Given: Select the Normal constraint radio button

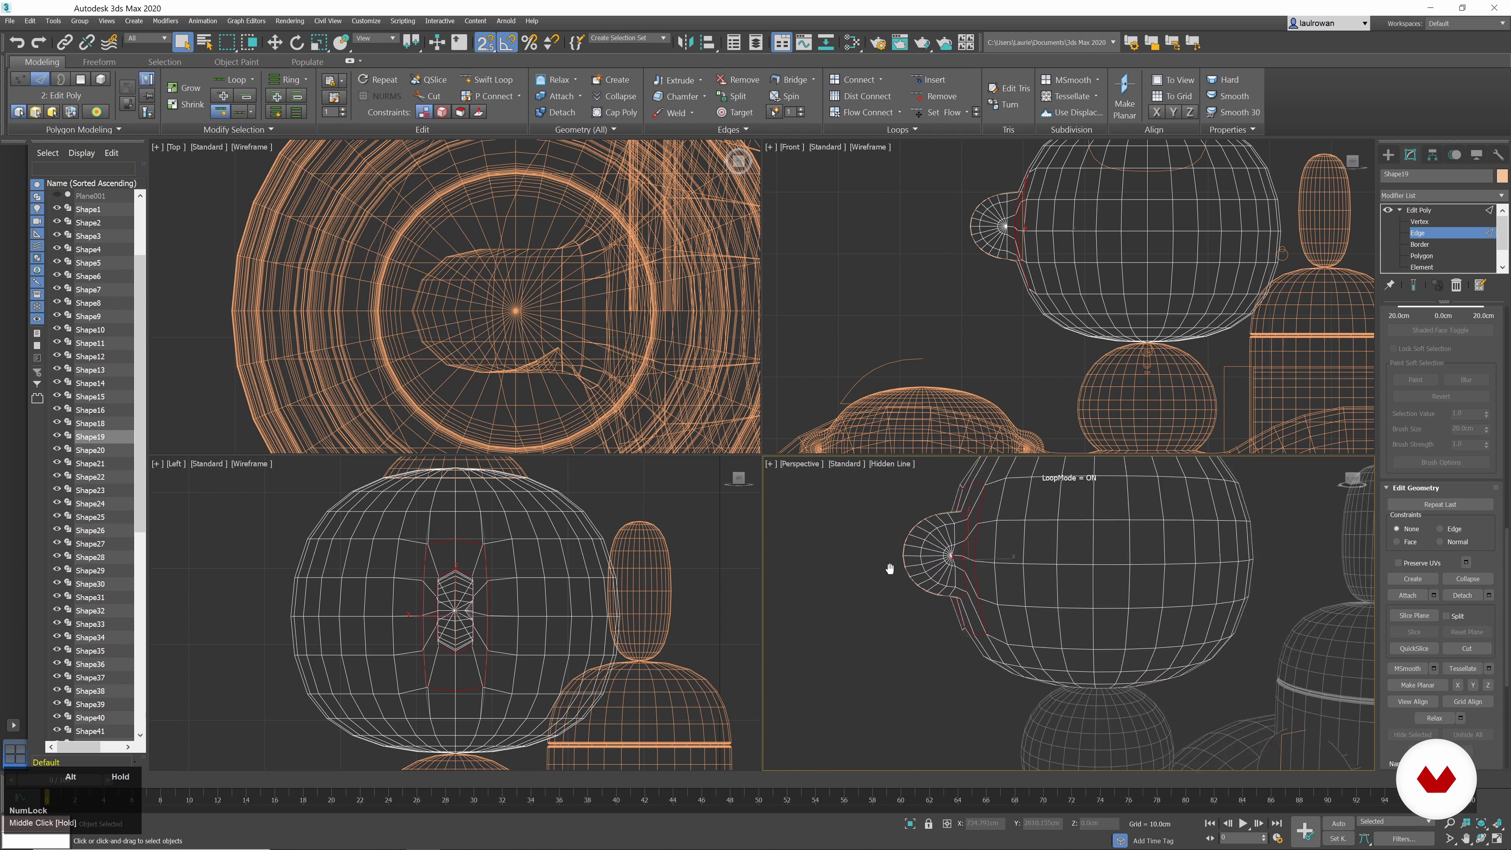Looking at the screenshot, I should 1439,541.
